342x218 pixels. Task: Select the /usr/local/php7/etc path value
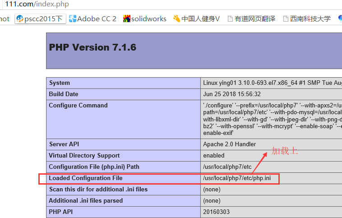click(x=227, y=167)
